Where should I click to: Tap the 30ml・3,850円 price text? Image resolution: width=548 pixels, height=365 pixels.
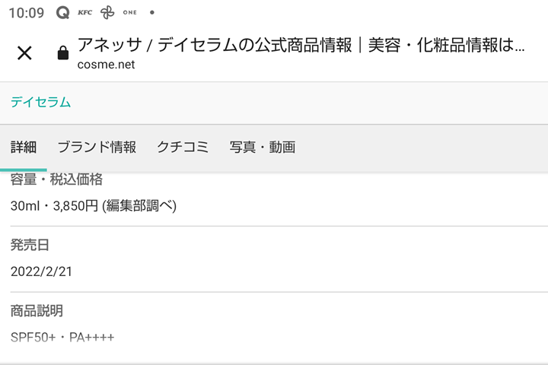coord(94,205)
